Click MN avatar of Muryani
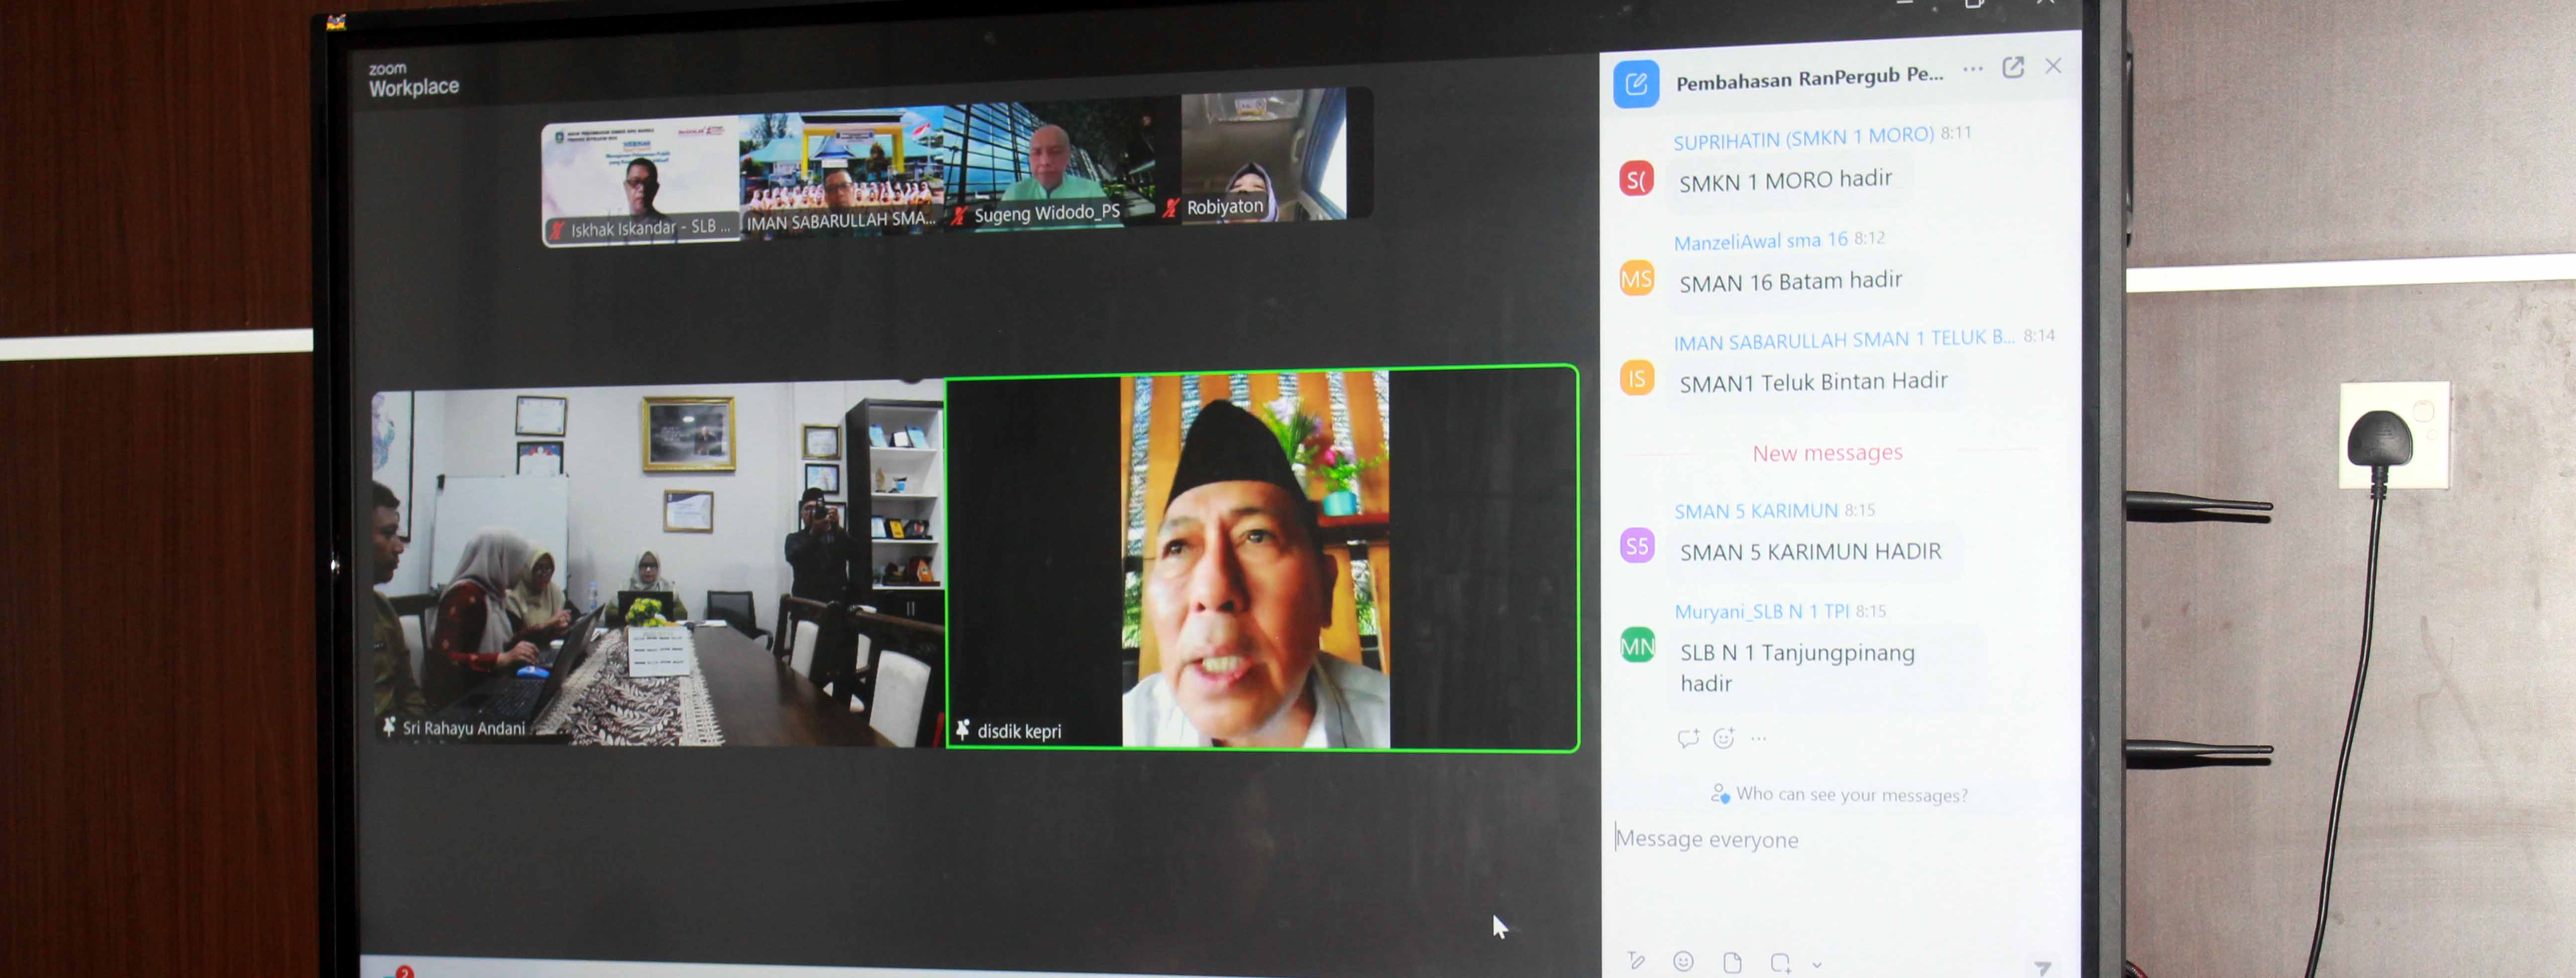The image size is (2576, 978). point(1637,646)
